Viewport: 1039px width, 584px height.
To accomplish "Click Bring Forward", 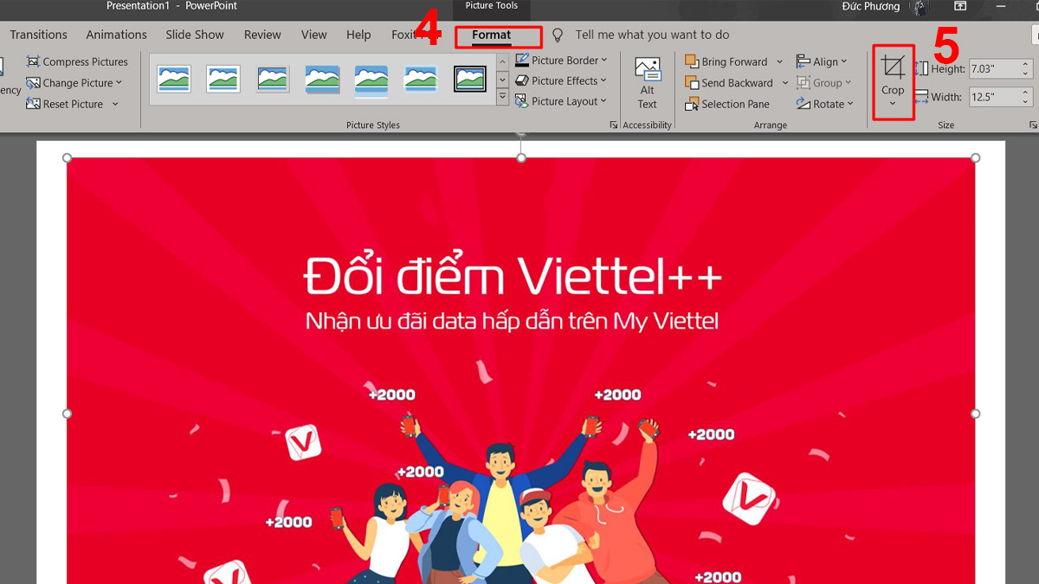I will [728, 61].
